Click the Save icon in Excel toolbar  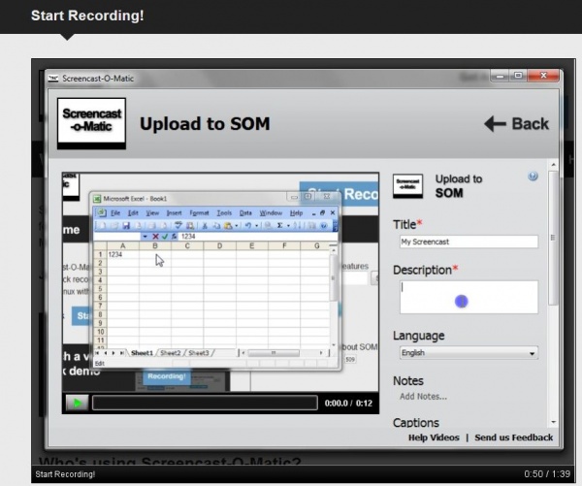tap(126, 225)
